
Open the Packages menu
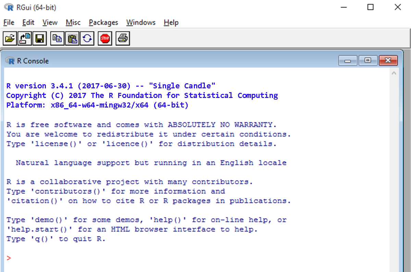pyautogui.click(x=103, y=23)
